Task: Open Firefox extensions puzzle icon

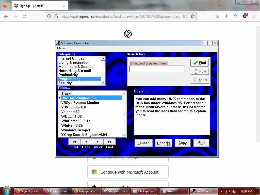Action: pyautogui.click(x=236, y=17)
